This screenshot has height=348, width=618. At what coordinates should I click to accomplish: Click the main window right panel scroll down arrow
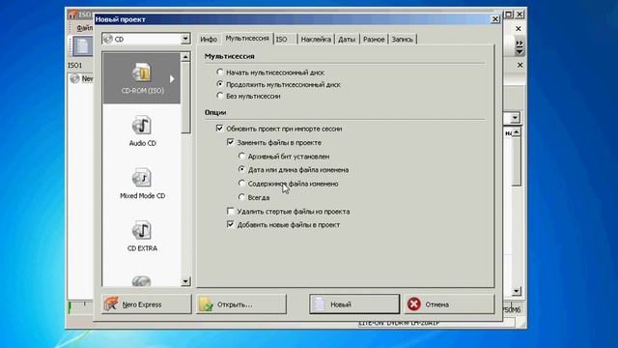pos(517,291)
